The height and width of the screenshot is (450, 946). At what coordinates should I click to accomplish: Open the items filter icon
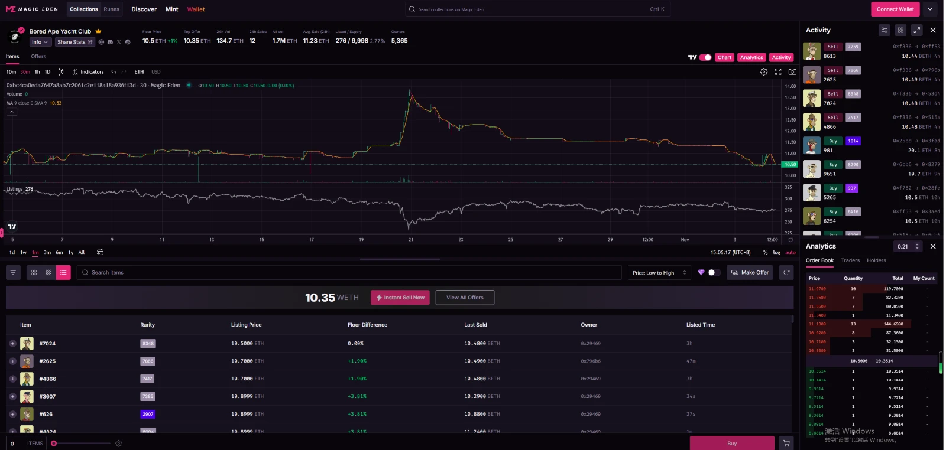[x=13, y=272]
